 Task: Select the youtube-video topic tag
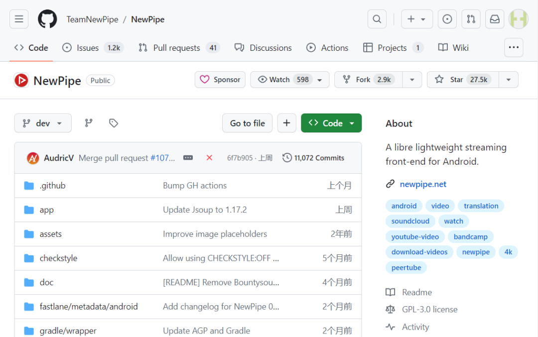[415, 236]
